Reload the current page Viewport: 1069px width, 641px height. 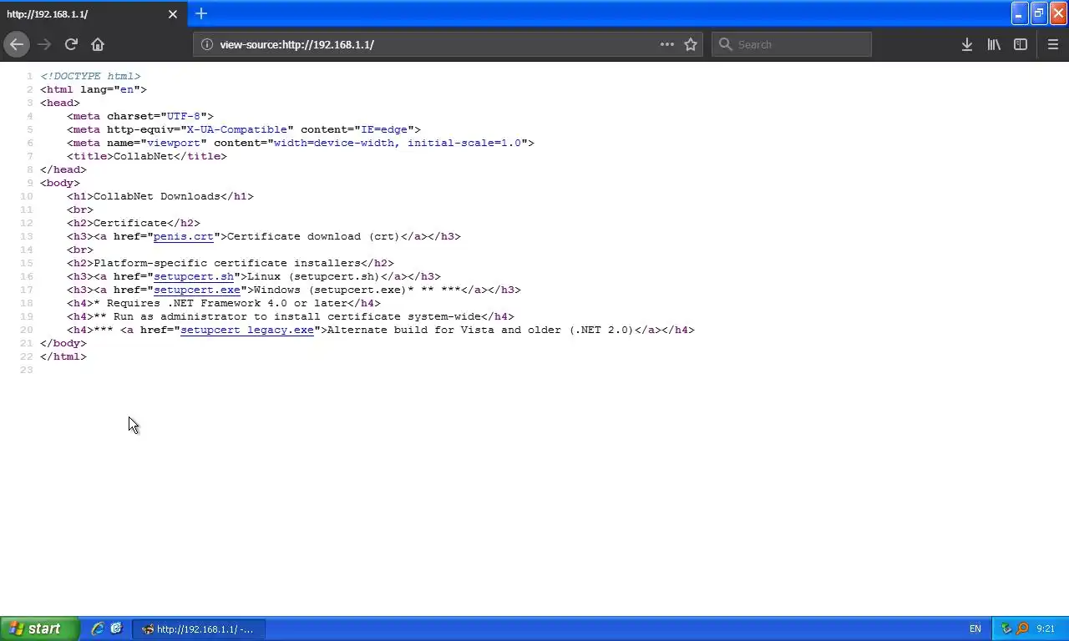click(71, 44)
